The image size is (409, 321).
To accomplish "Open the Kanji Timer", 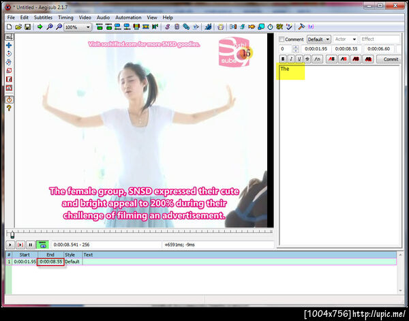I will pos(279,27).
